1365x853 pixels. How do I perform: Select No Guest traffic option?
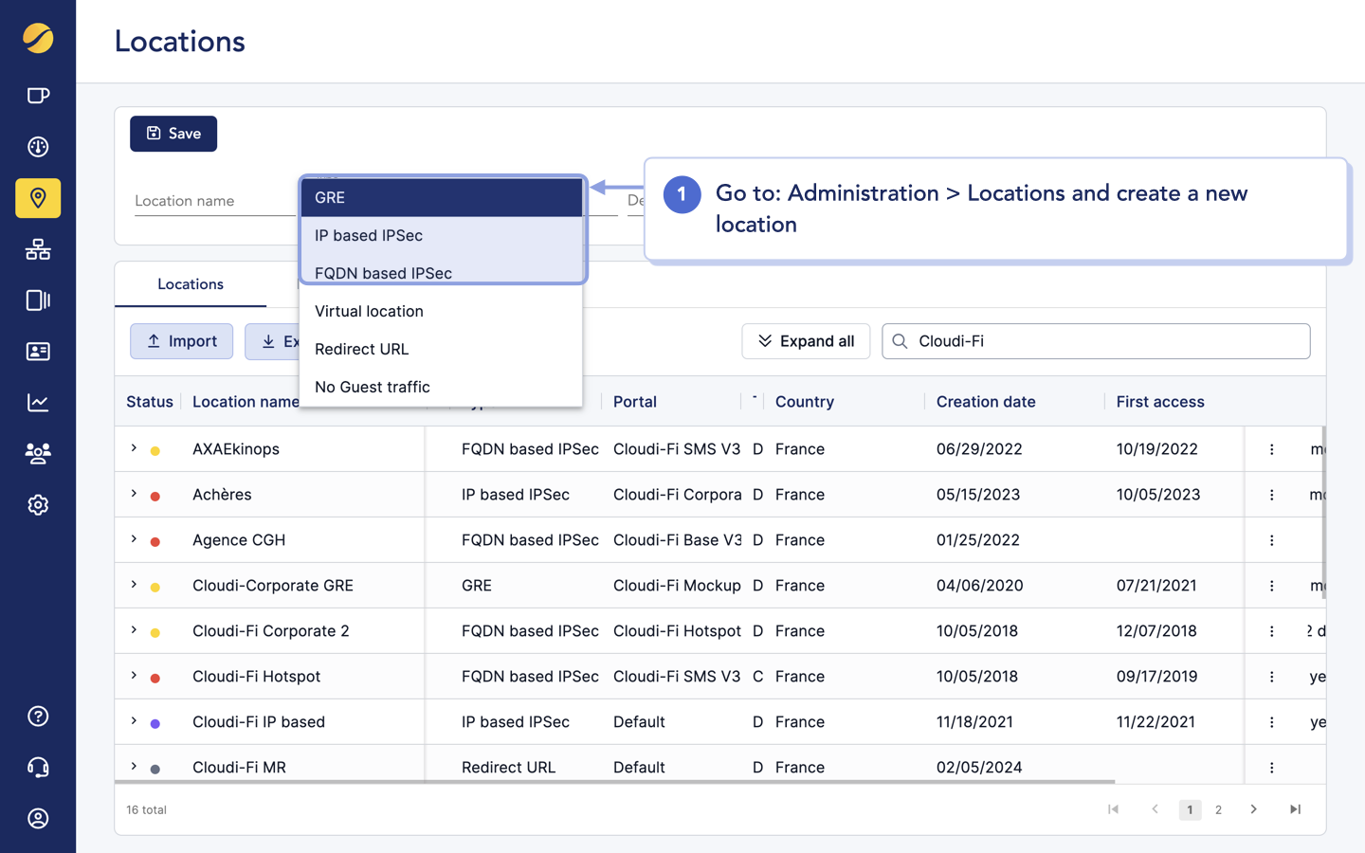(441, 388)
